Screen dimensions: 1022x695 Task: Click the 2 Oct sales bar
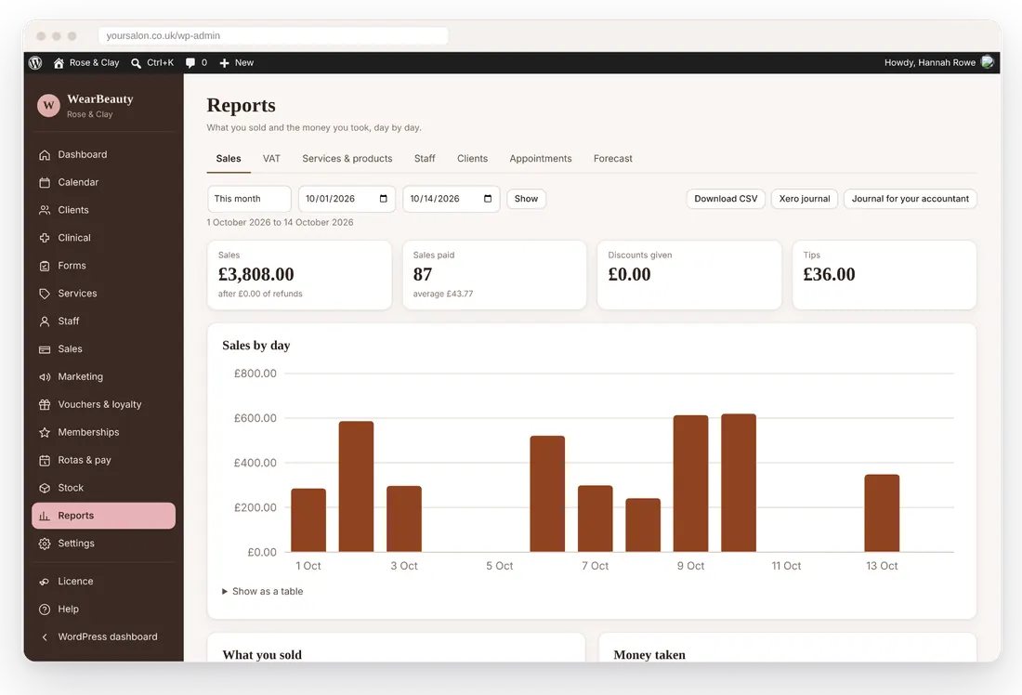(x=356, y=486)
